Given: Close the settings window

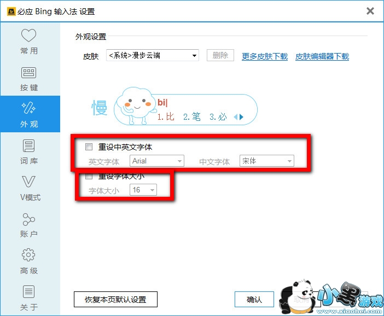Looking at the screenshot, I should coord(370,11).
